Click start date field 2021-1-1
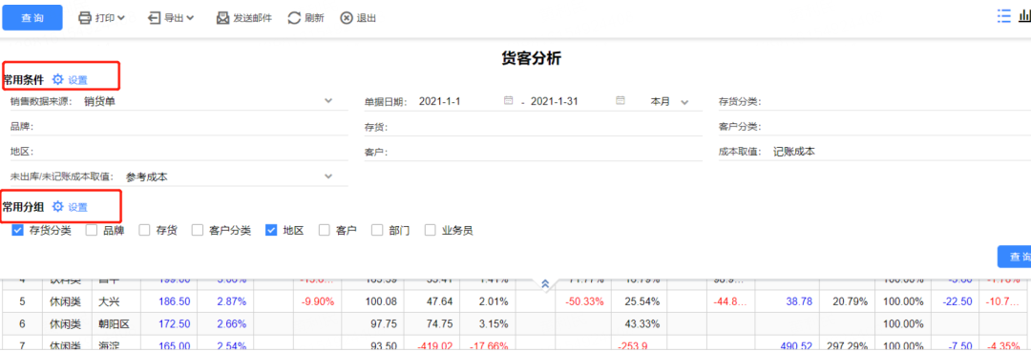 (x=440, y=102)
